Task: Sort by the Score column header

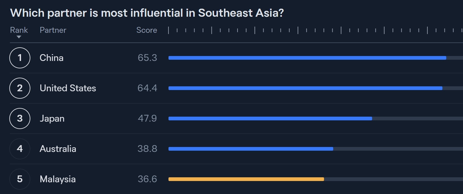Action: [146, 30]
